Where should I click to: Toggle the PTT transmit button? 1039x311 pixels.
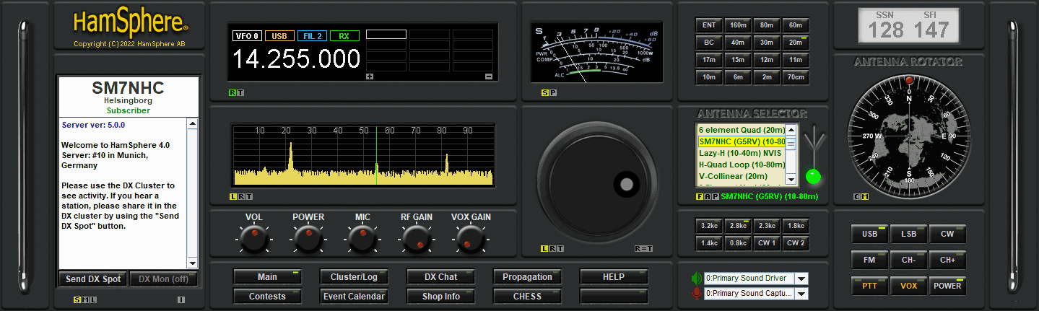coord(869,286)
